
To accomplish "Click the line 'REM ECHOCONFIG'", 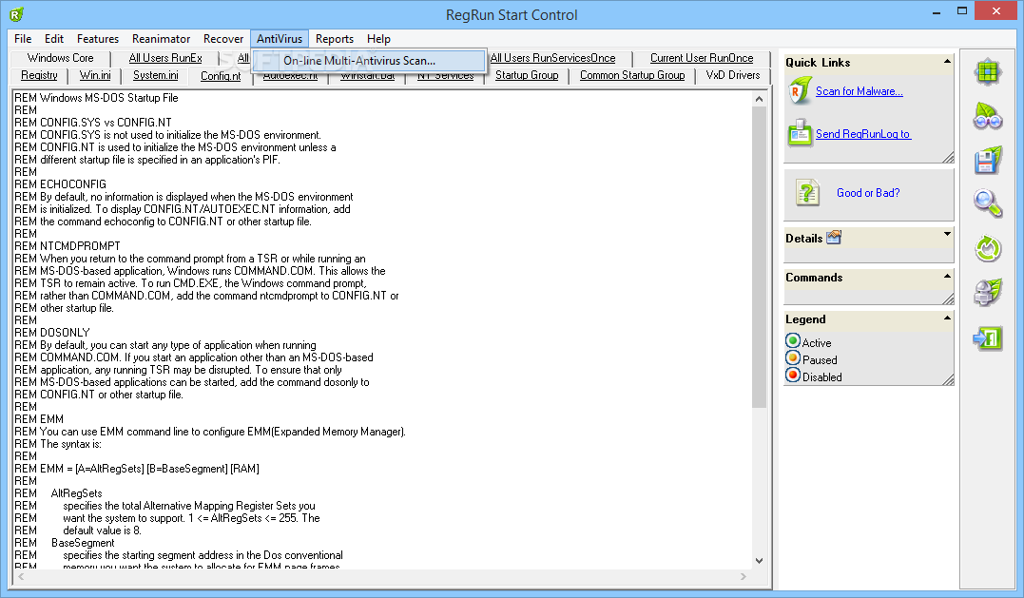I will tap(60, 184).
